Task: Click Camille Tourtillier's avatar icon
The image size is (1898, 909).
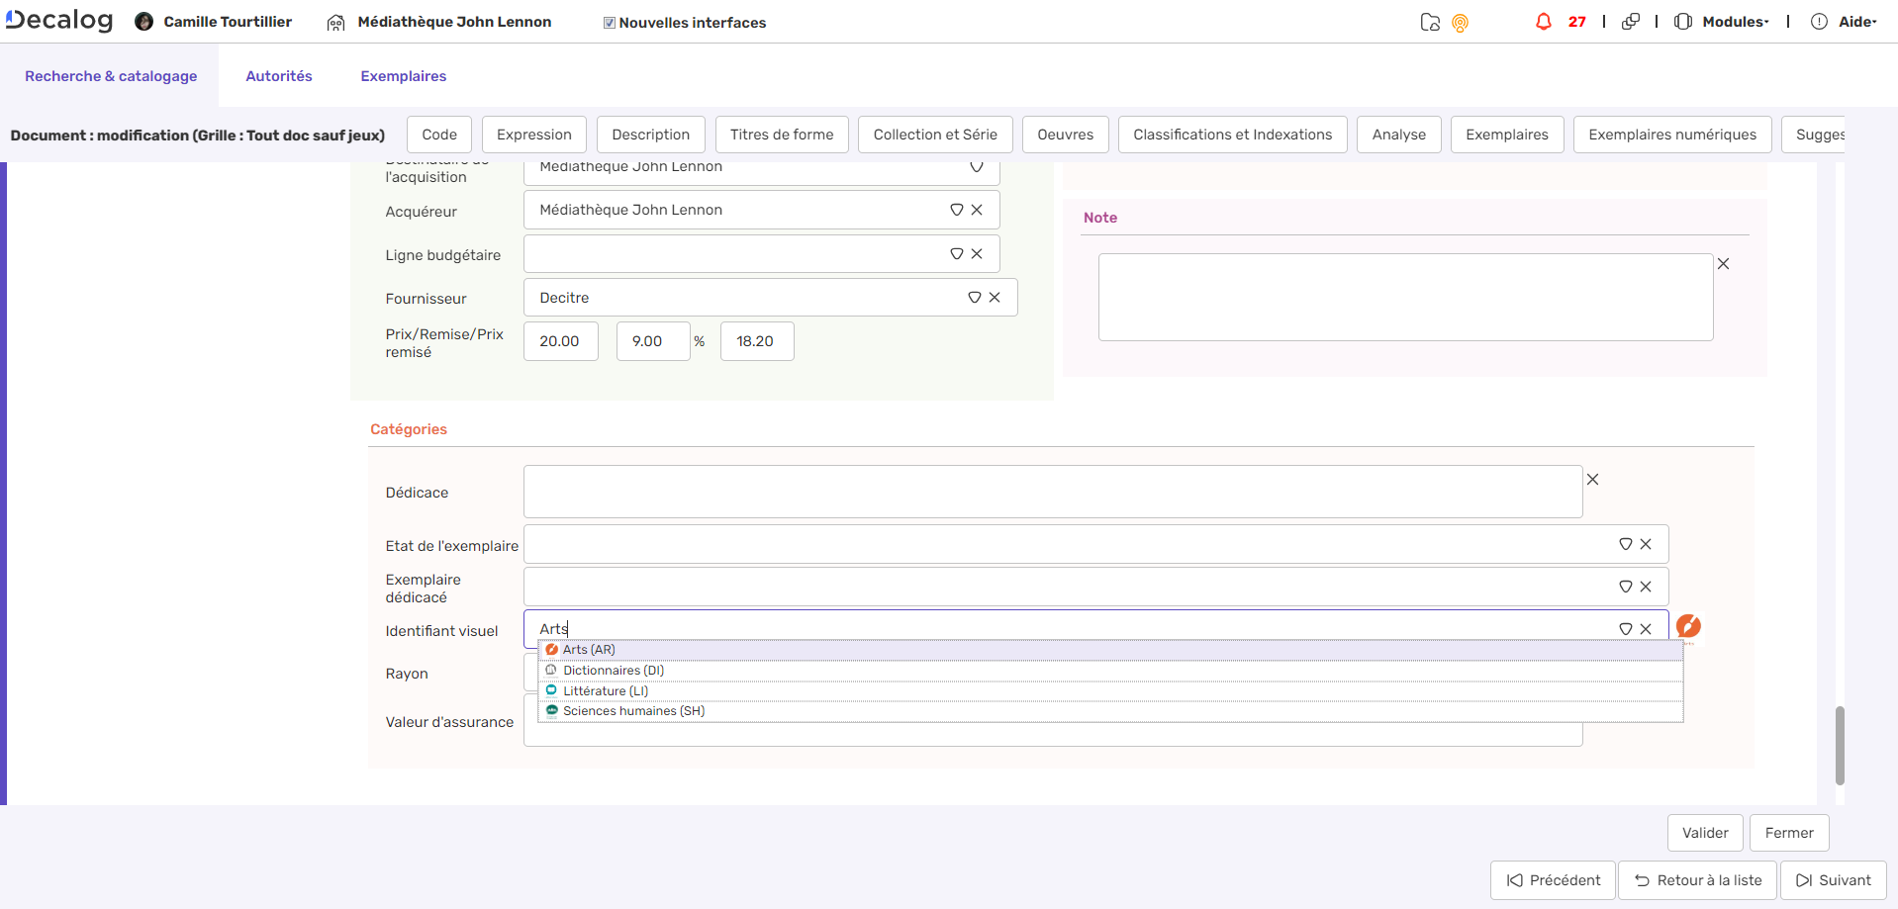Action: 142,21
